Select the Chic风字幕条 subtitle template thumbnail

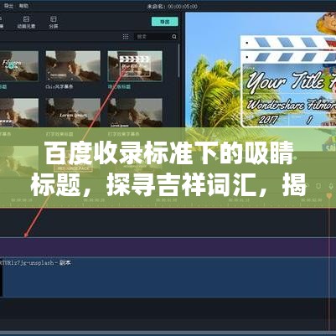click(73, 66)
